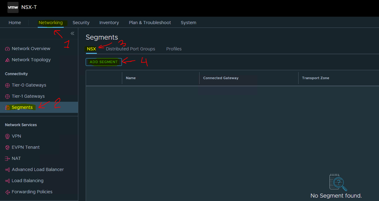Open the Networking tab

pos(51,23)
